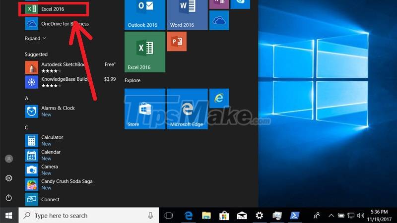This screenshot has width=397, height=223.
Task: Open the OneNote tile
Action: pos(219,4)
